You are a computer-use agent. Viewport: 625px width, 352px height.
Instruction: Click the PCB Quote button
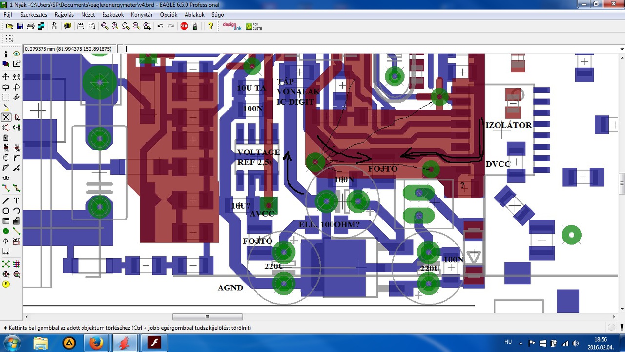pyautogui.click(x=254, y=26)
